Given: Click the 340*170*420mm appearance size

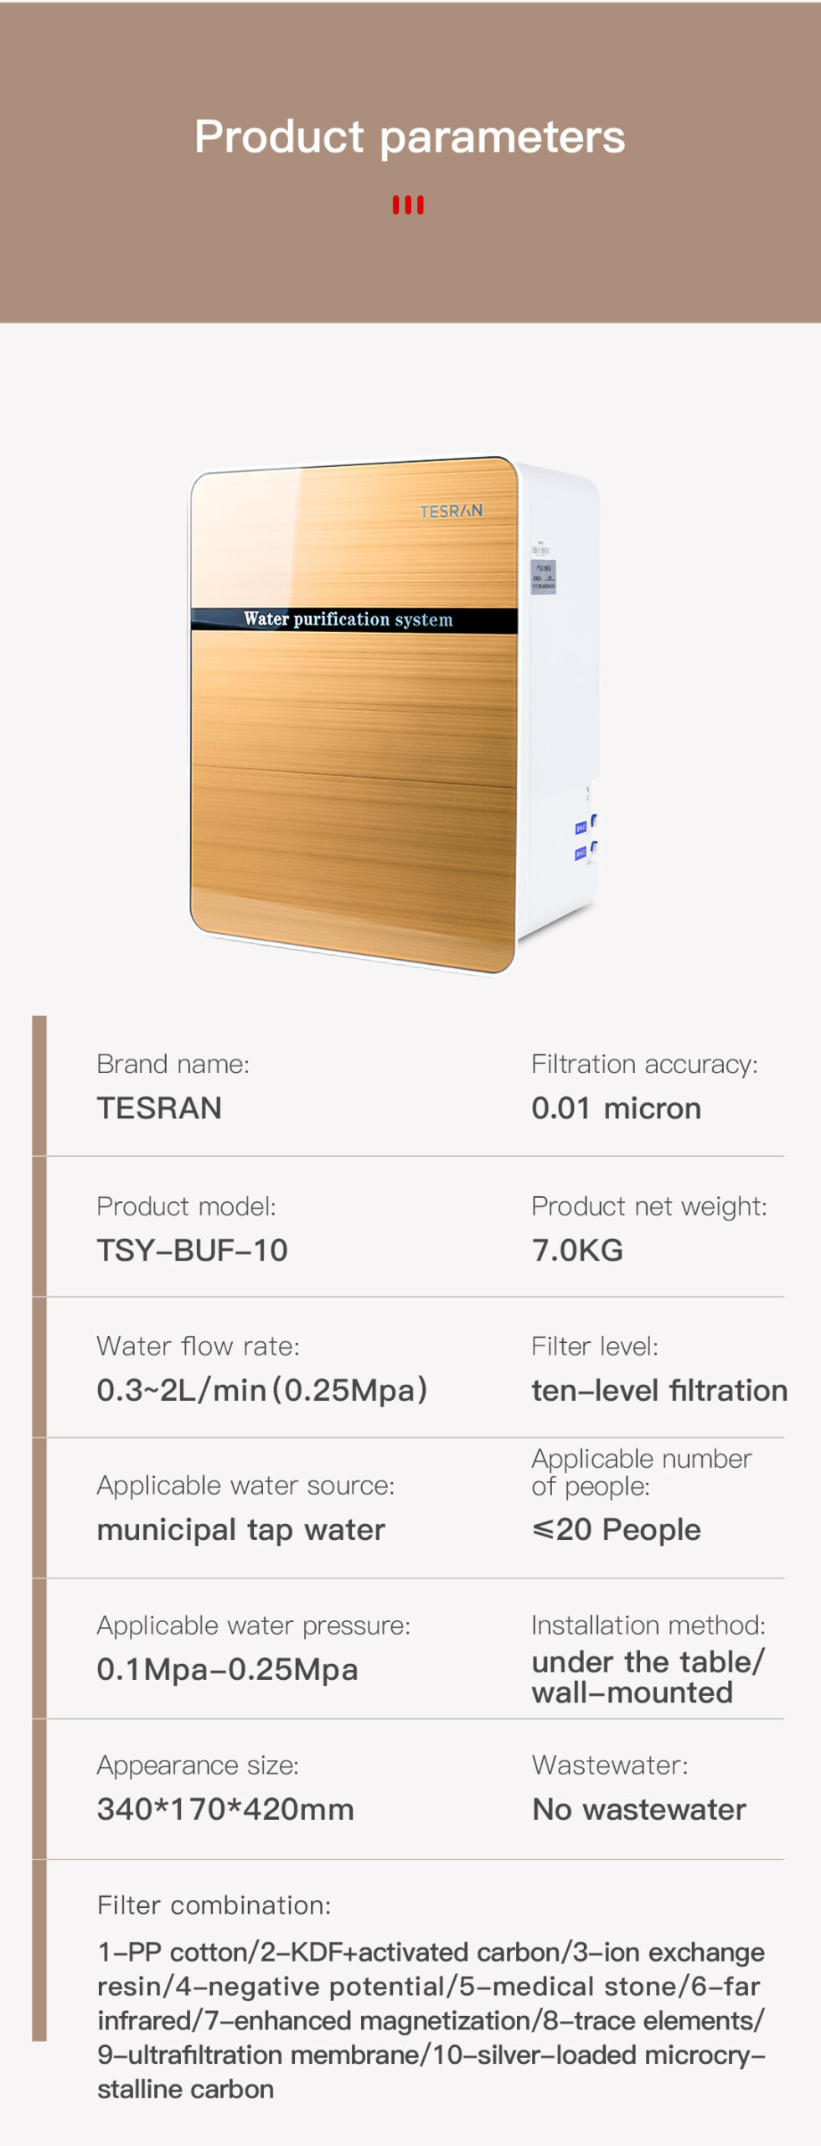Looking at the screenshot, I should (x=225, y=1809).
